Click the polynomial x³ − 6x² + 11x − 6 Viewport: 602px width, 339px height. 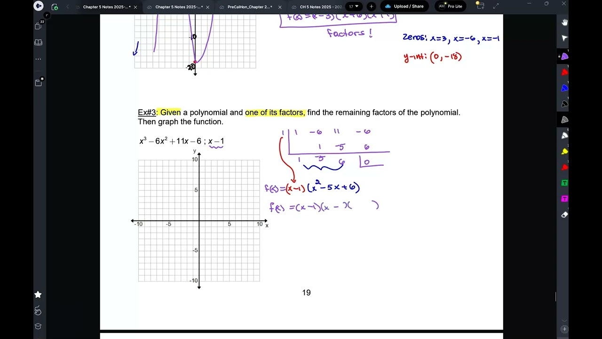[170, 141]
